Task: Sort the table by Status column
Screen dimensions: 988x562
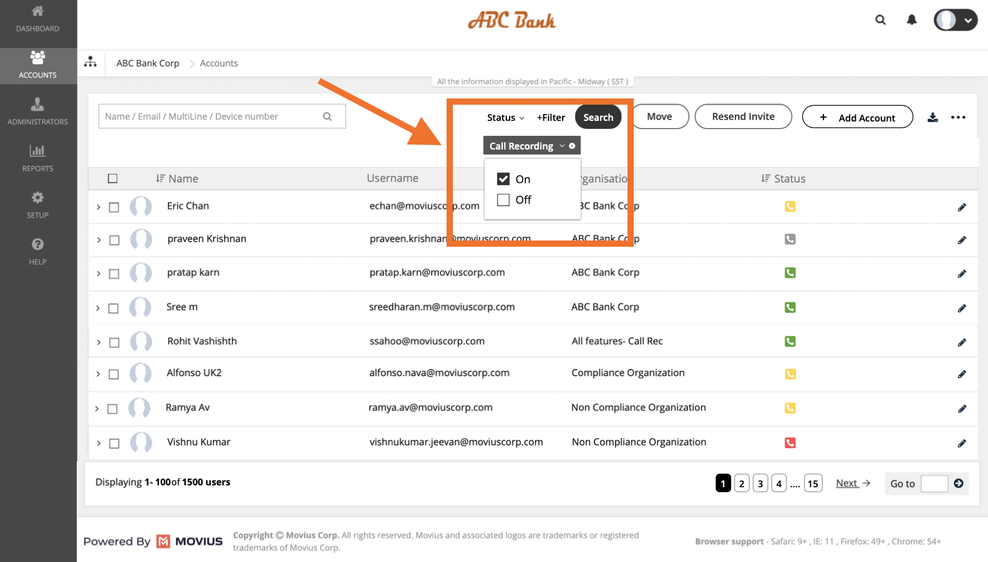Action: (x=783, y=179)
